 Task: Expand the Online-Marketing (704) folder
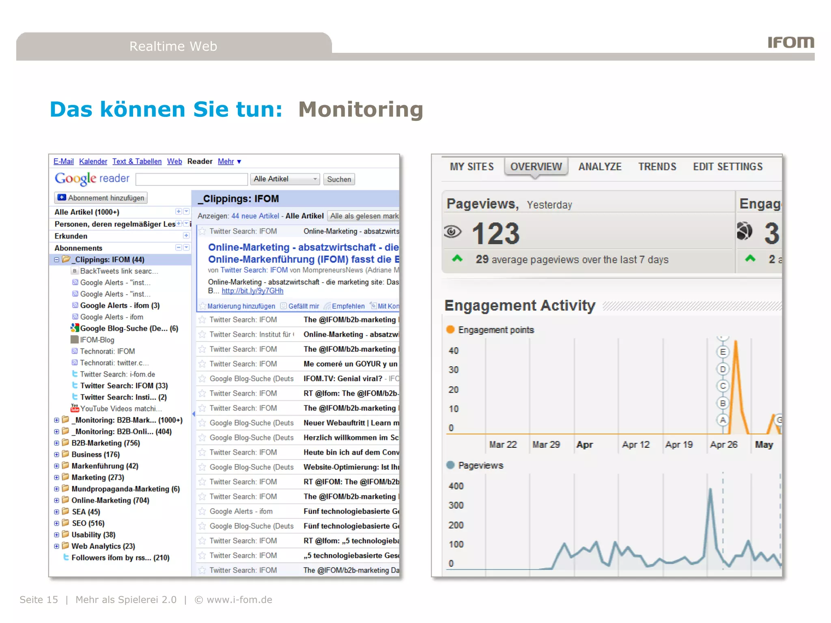click(57, 501)
